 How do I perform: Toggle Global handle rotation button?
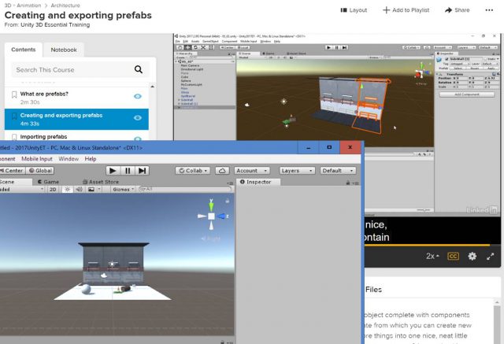point(40,171)
